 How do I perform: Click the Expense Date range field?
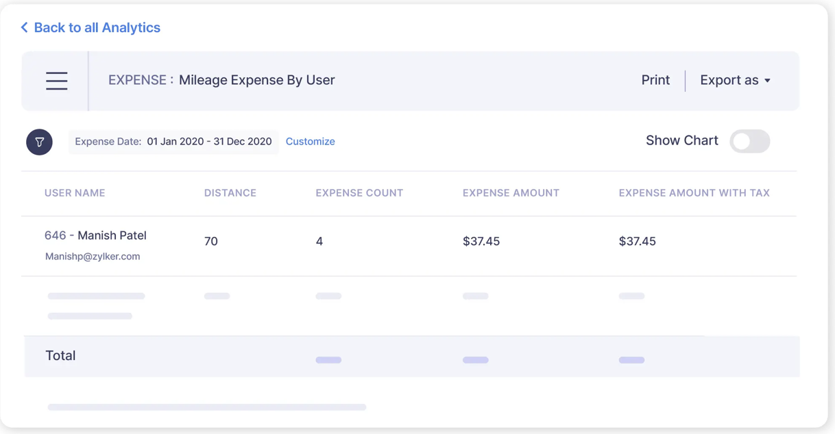[173, 142]
